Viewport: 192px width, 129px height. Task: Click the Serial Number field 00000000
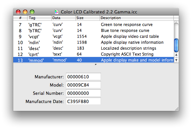tap(83, 93)
